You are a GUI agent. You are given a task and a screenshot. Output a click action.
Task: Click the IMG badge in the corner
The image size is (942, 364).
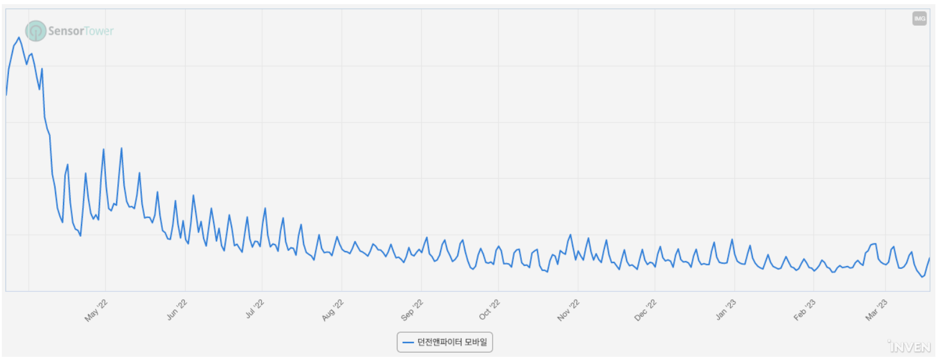919,19
